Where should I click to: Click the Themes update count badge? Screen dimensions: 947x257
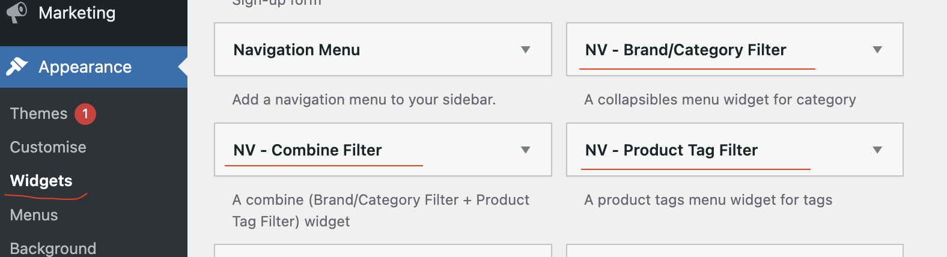tap(85, 113)
